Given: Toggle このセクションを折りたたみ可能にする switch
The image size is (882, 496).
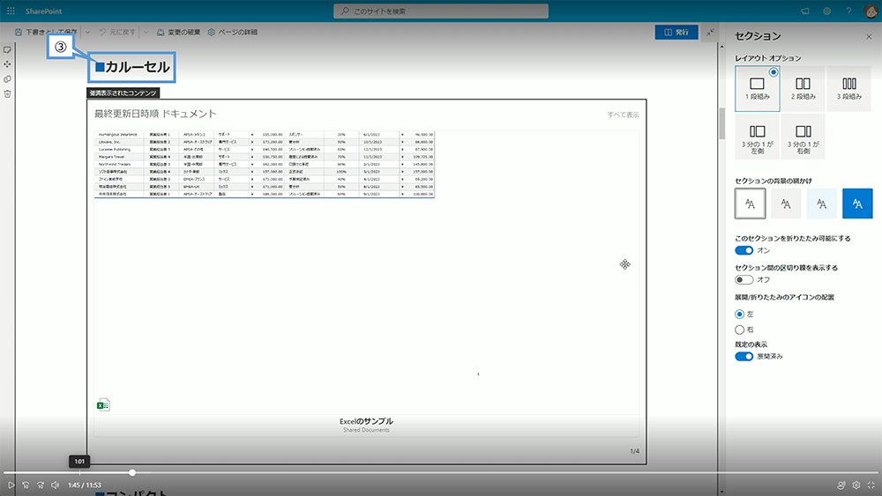Looking at the screenshot, I should [x=744, y=250].
